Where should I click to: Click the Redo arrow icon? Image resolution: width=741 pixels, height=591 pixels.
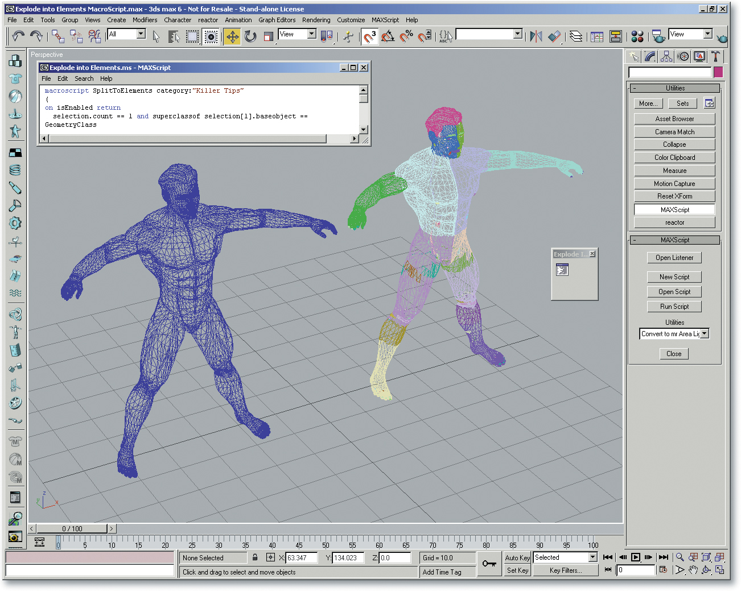pos(36,36)
